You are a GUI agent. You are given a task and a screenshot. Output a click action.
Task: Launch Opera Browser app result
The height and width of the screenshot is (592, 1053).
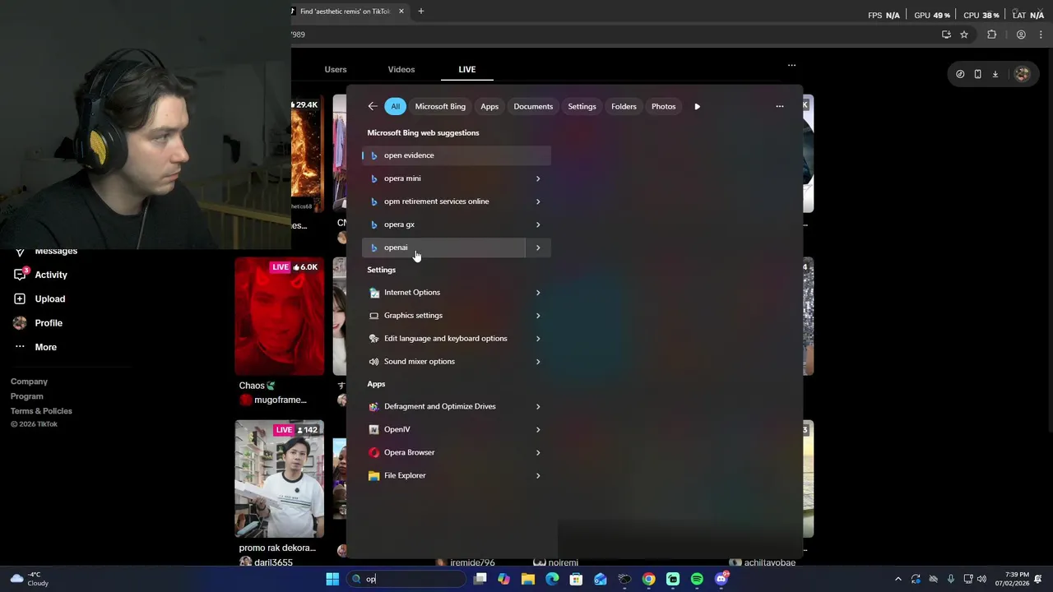[444, 452]
